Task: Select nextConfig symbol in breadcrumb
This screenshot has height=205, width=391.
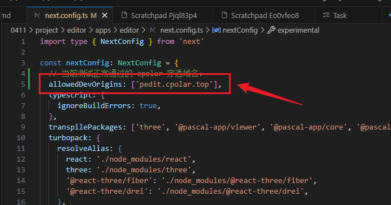Action: [240, 30]
